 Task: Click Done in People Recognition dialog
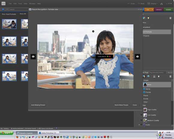(x=135, y=105)
